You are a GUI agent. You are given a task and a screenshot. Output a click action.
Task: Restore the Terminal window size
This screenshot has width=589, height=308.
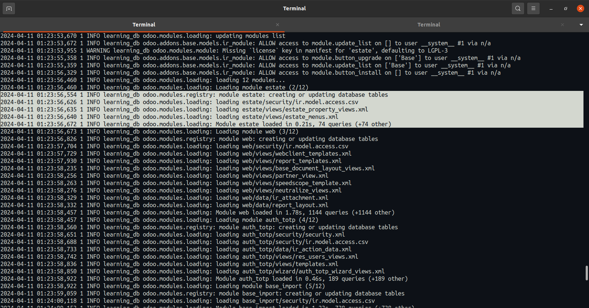566,8
